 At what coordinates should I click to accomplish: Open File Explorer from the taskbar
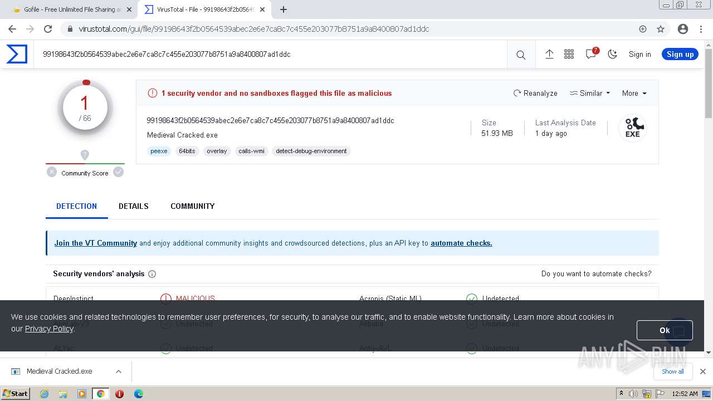click(x=63, y=394)
